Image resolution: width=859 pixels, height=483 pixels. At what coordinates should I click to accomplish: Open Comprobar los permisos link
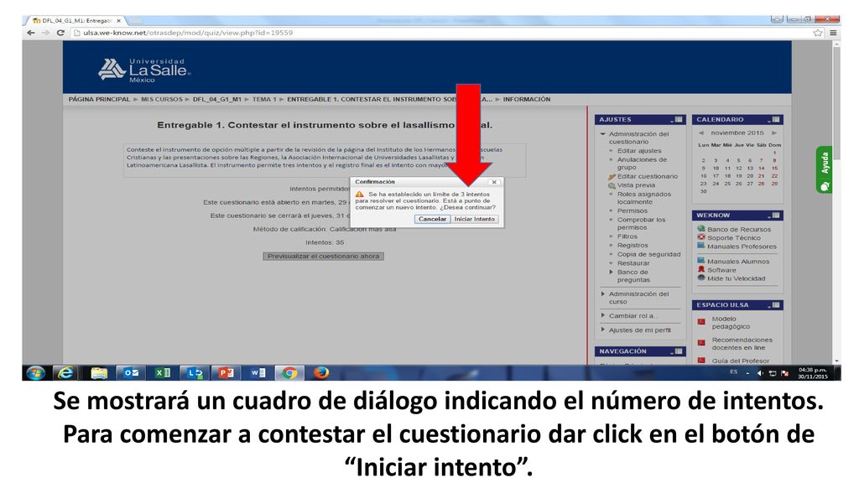(642, 223)
